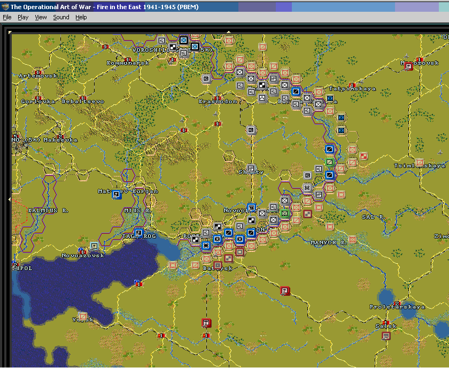Click the MANYCH R. river label

point(329,243)
